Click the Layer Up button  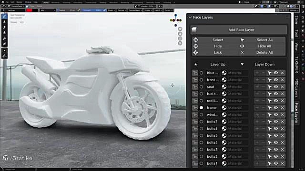218,65
